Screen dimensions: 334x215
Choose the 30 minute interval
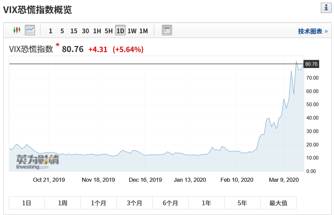pyautogui.click(x=86, y=31)
